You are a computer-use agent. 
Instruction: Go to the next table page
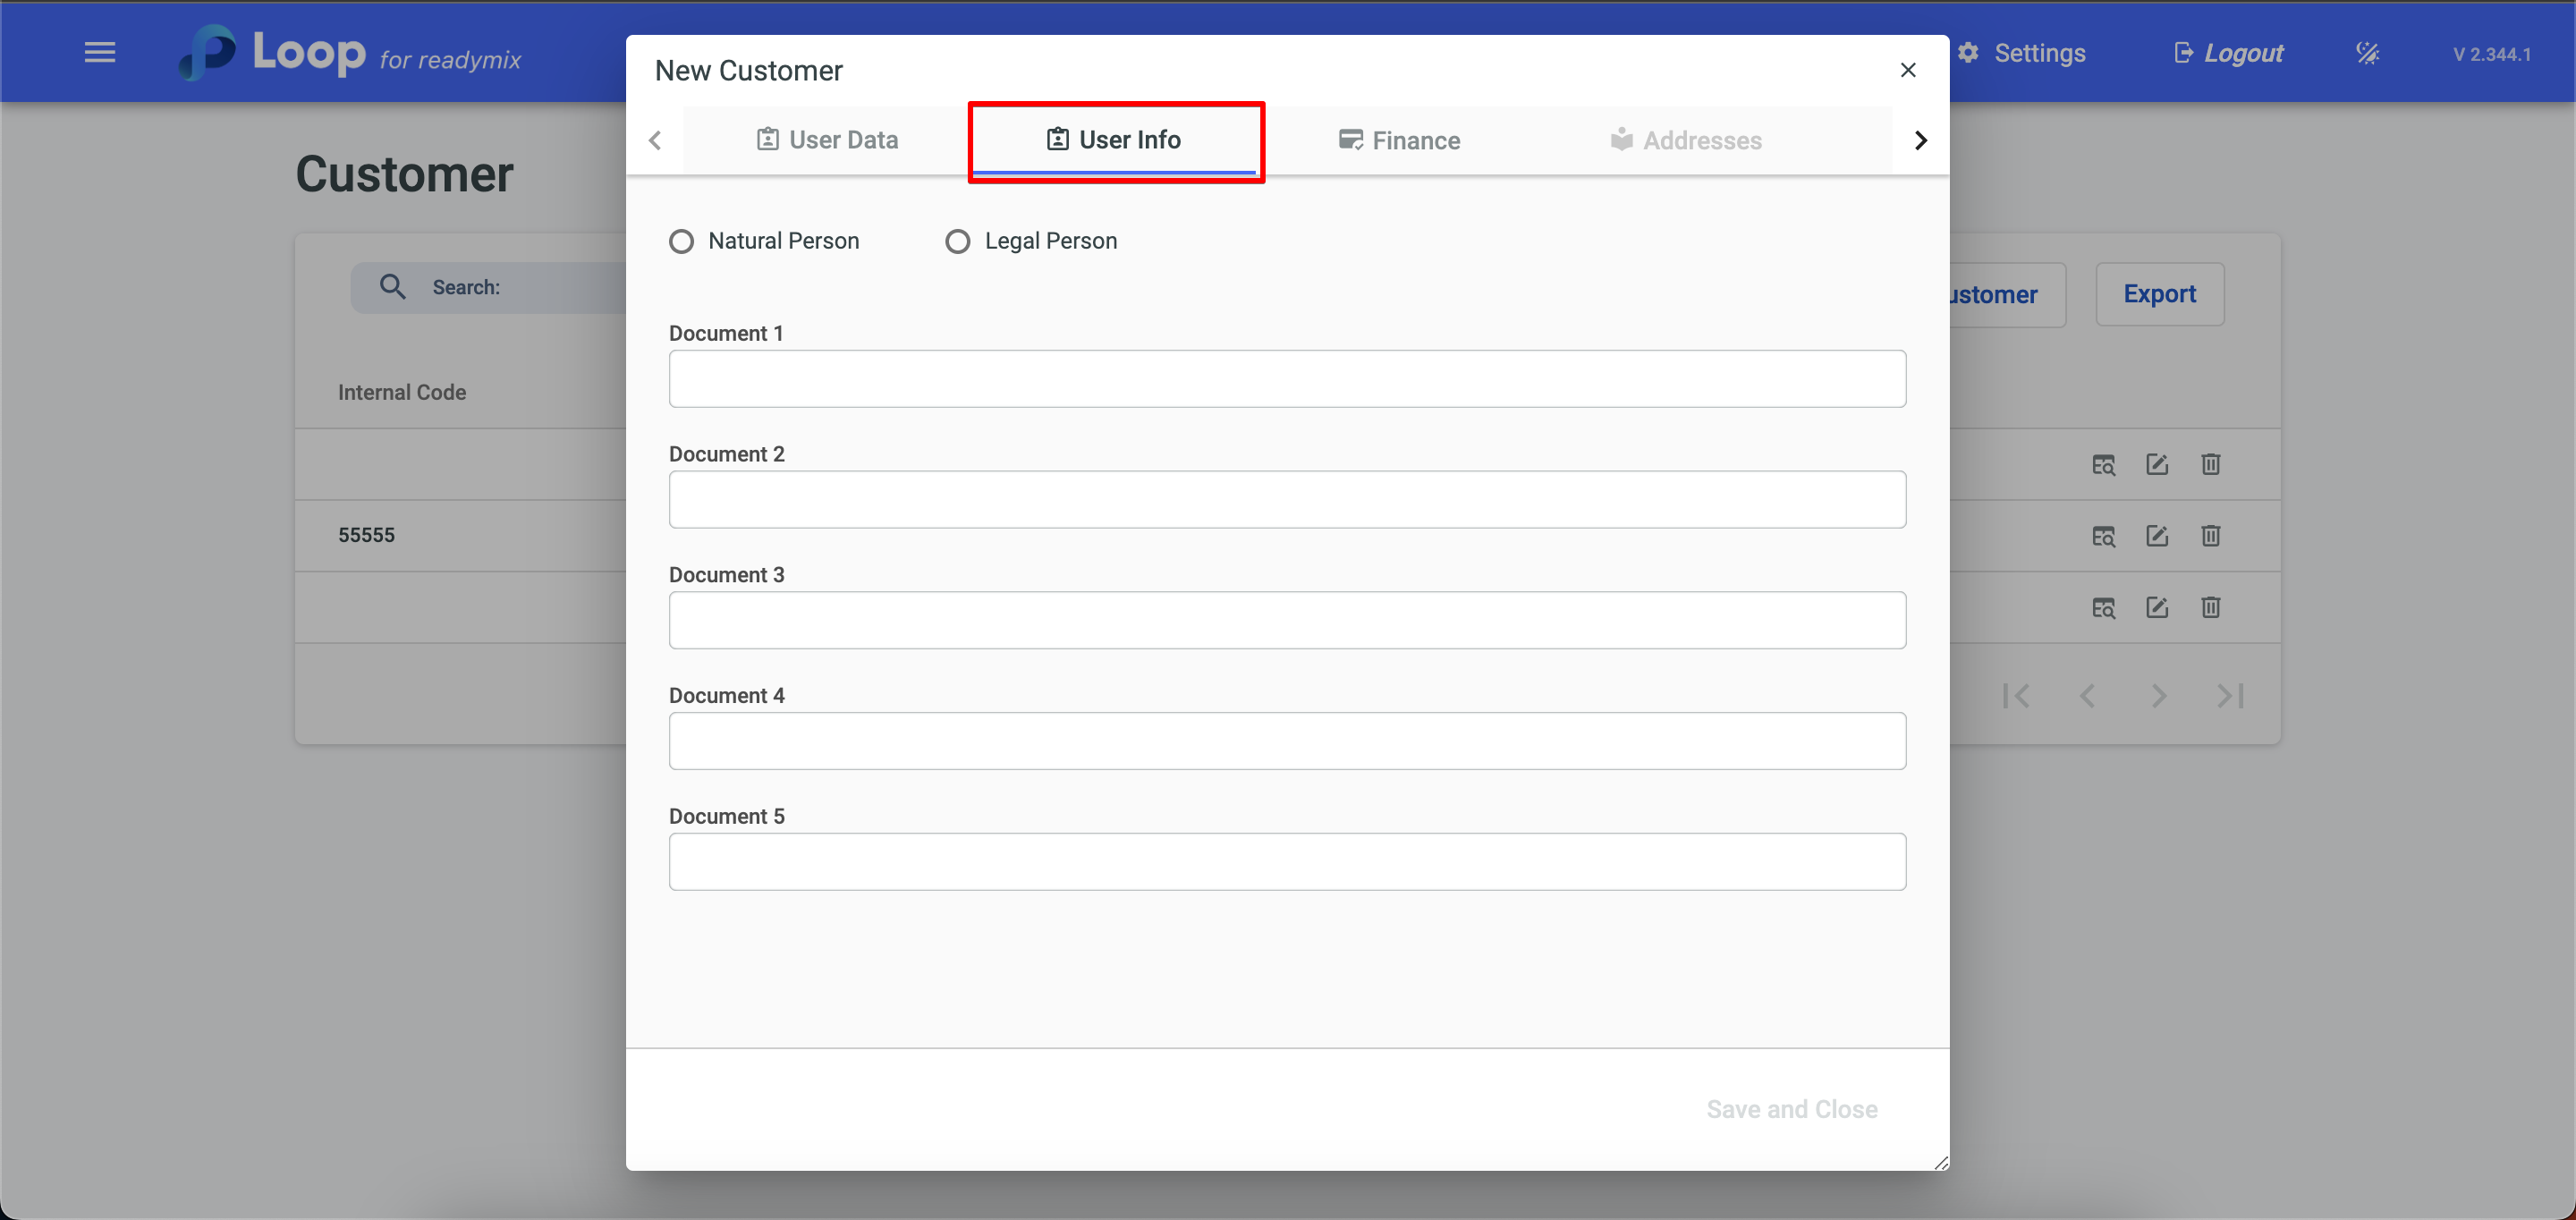click(2159, 696)
